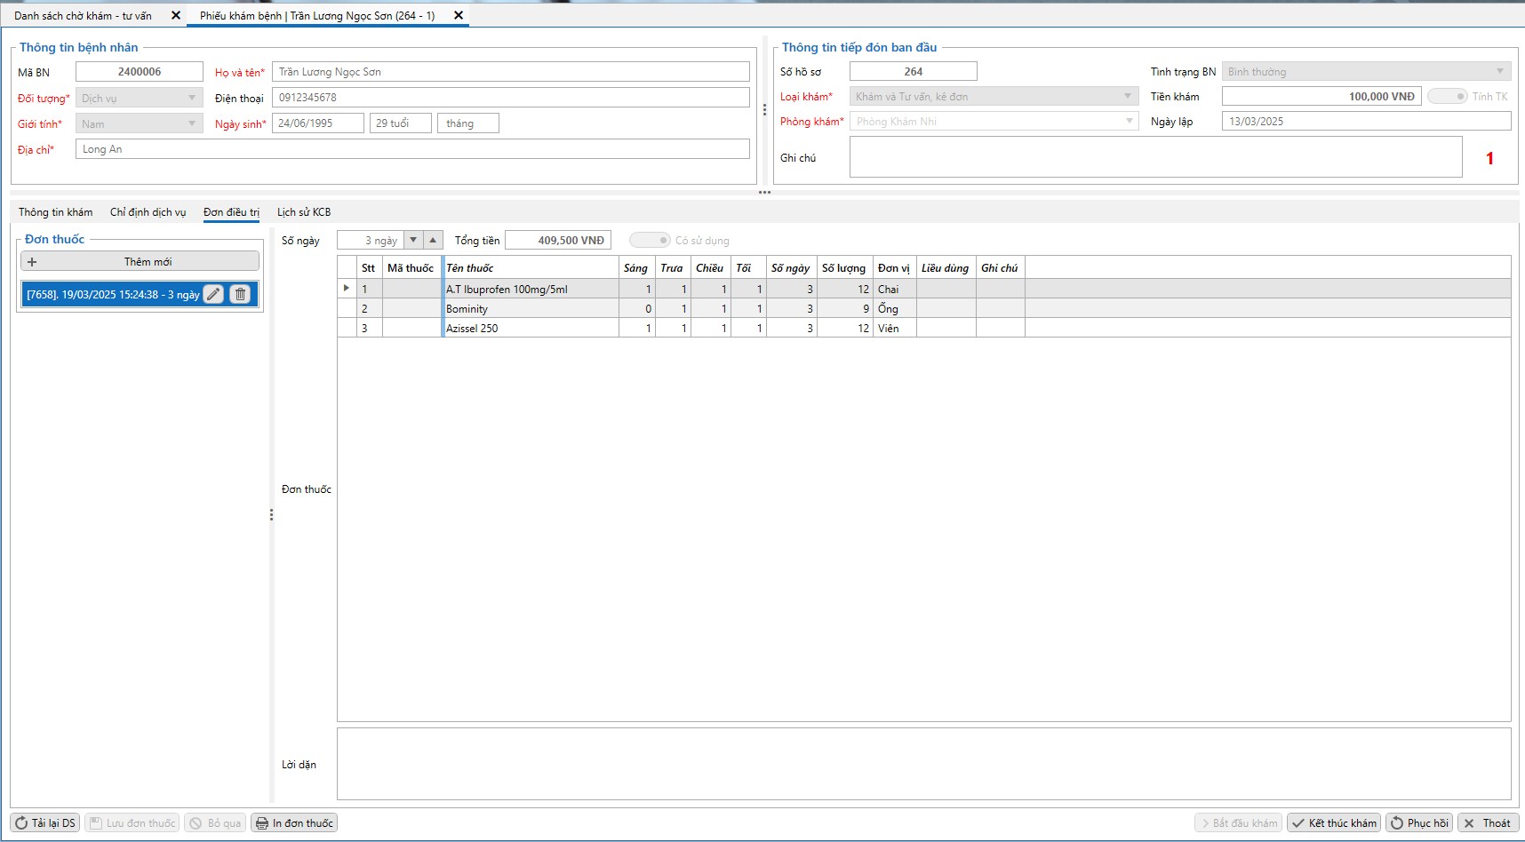This screenshot has height=842, width=1525.
Task: Click the Điện thoại input field
Action: [511, 97]
